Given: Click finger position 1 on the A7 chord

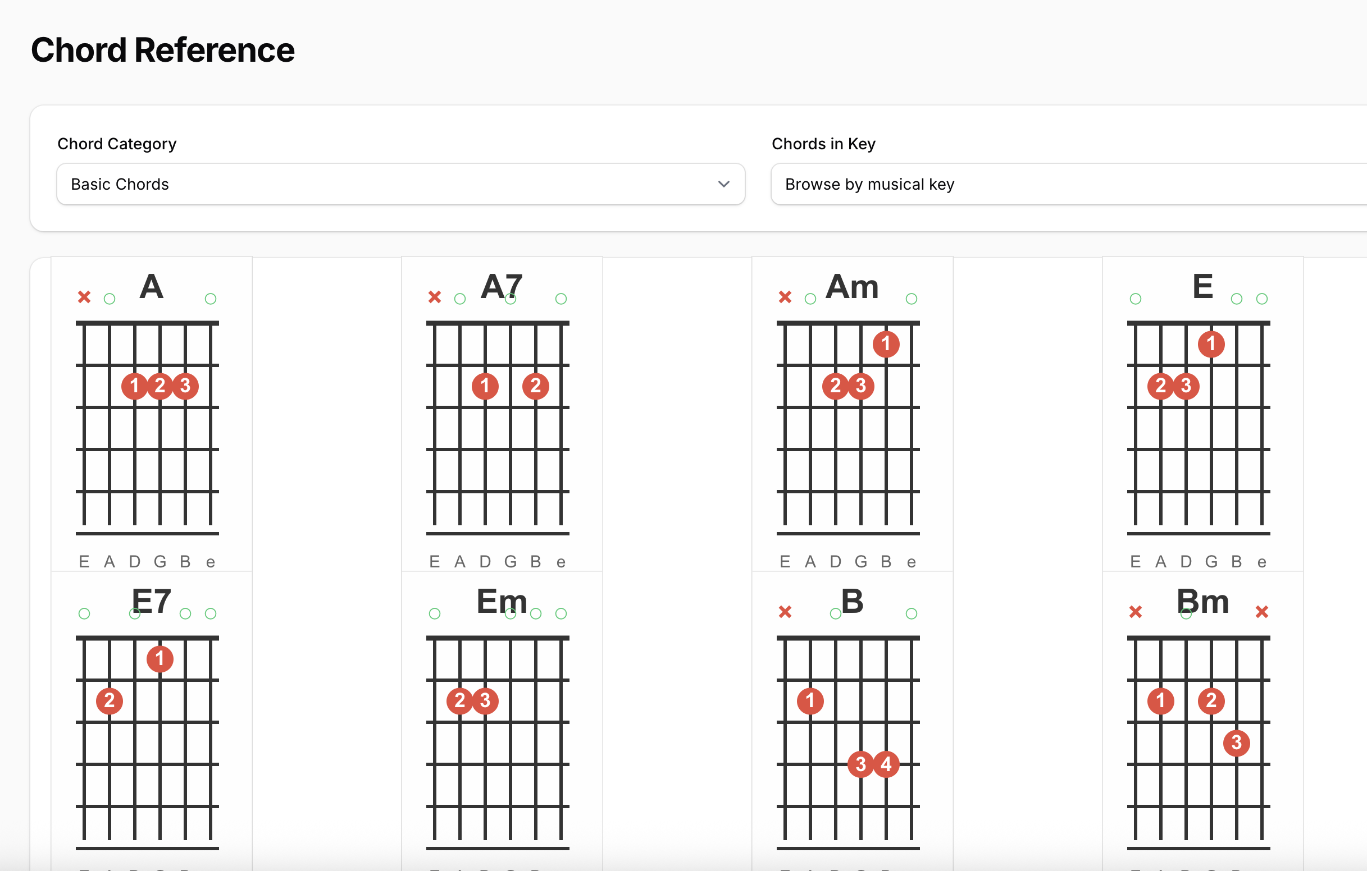Looking at the screenshot, I should click(485, 387).
